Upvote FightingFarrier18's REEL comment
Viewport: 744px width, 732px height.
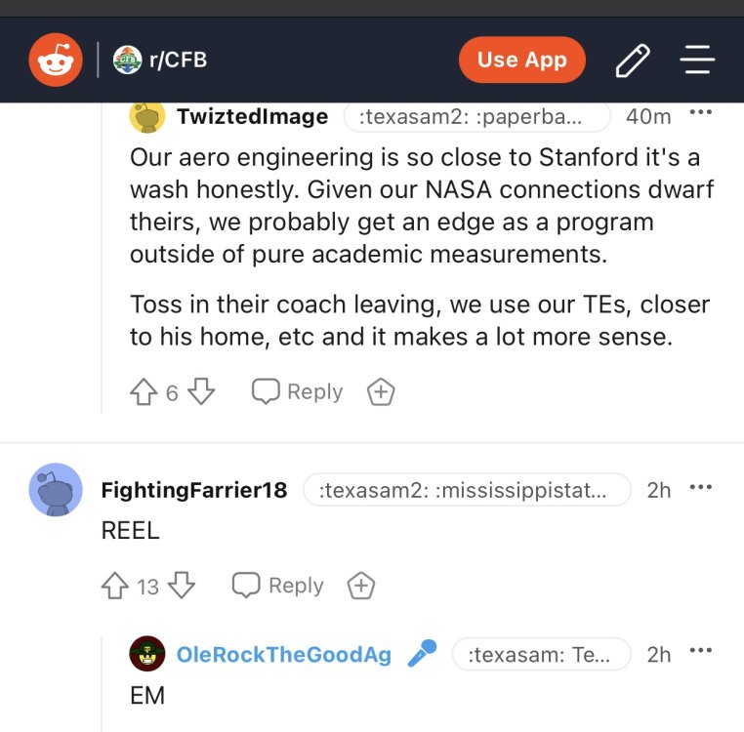[x=115, y=586]
